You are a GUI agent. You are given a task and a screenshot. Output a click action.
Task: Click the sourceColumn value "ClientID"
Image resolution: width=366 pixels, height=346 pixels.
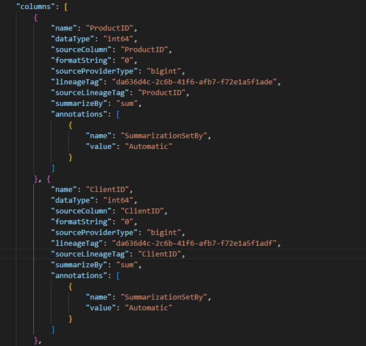tap(144, 211)
